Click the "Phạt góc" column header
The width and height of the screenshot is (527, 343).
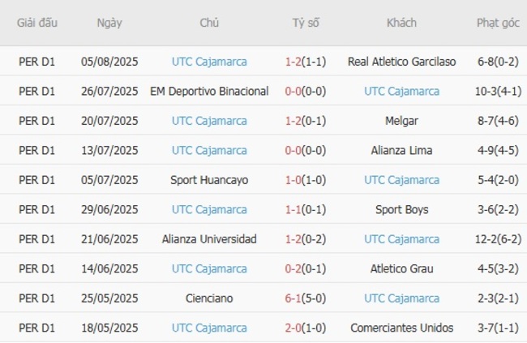(x=498, y=23)
